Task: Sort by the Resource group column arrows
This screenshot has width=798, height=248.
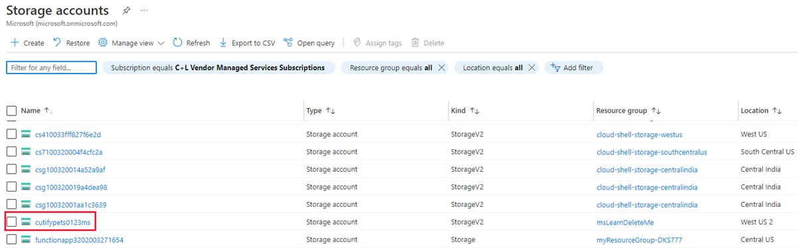Action: point(656,111)
